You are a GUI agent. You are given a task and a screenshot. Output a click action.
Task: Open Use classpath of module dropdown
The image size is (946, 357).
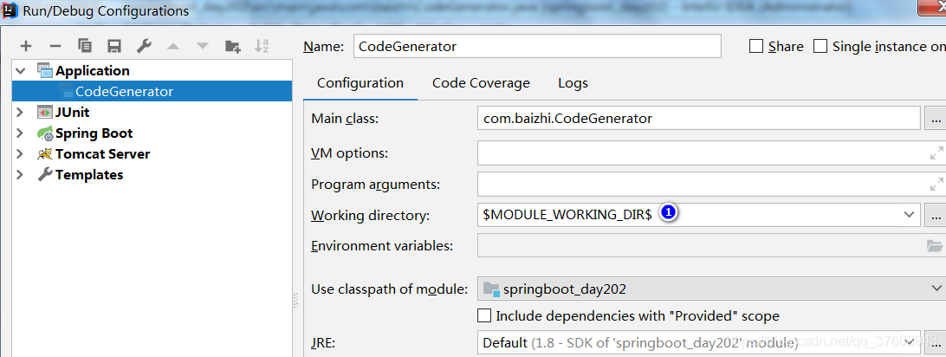tap(712, 289)
